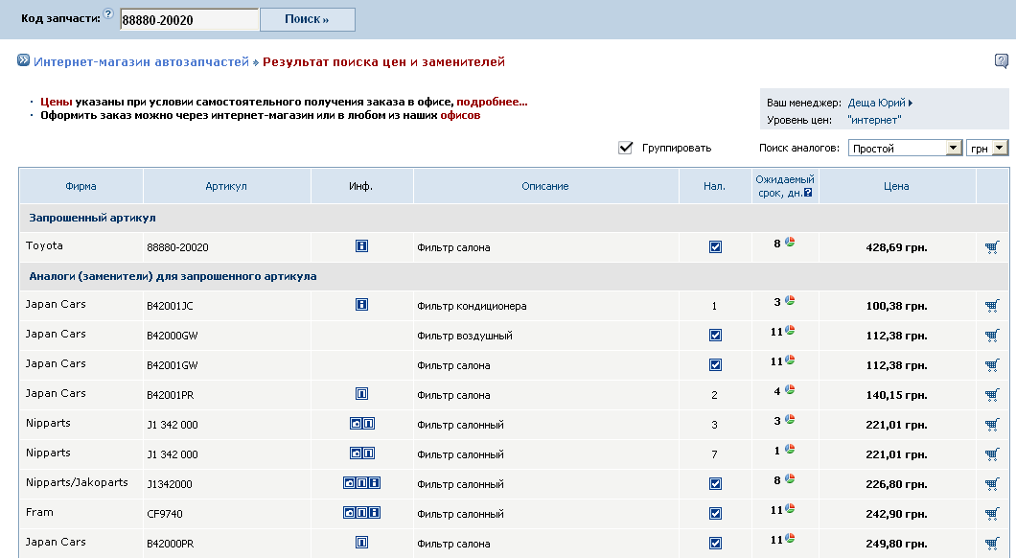1016x558 pixels.
Task: Add Fram CF9740 to cart
Action: click(x=991, y=514)
